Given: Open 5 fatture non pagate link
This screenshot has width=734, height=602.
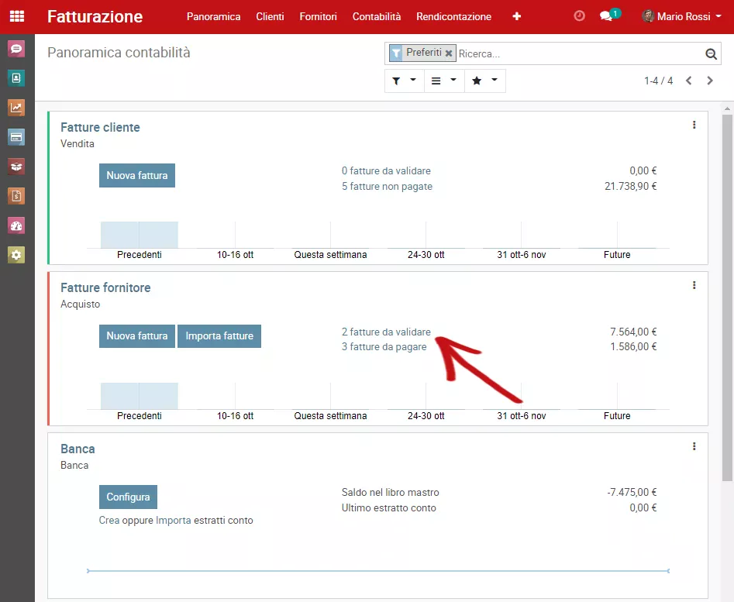Looking at the screenshot, I should (x=387, y=186).
